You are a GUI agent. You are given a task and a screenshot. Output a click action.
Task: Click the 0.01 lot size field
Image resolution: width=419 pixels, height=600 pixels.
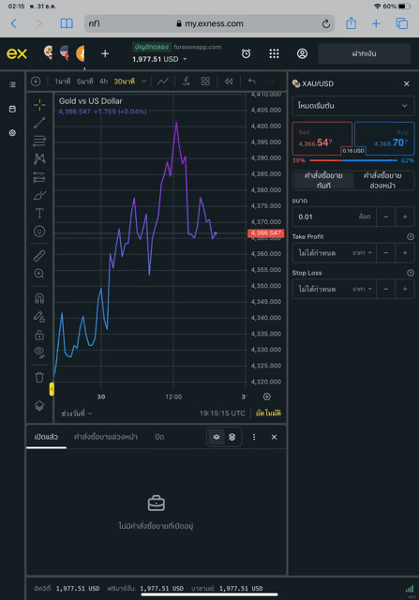coord(335,217)
